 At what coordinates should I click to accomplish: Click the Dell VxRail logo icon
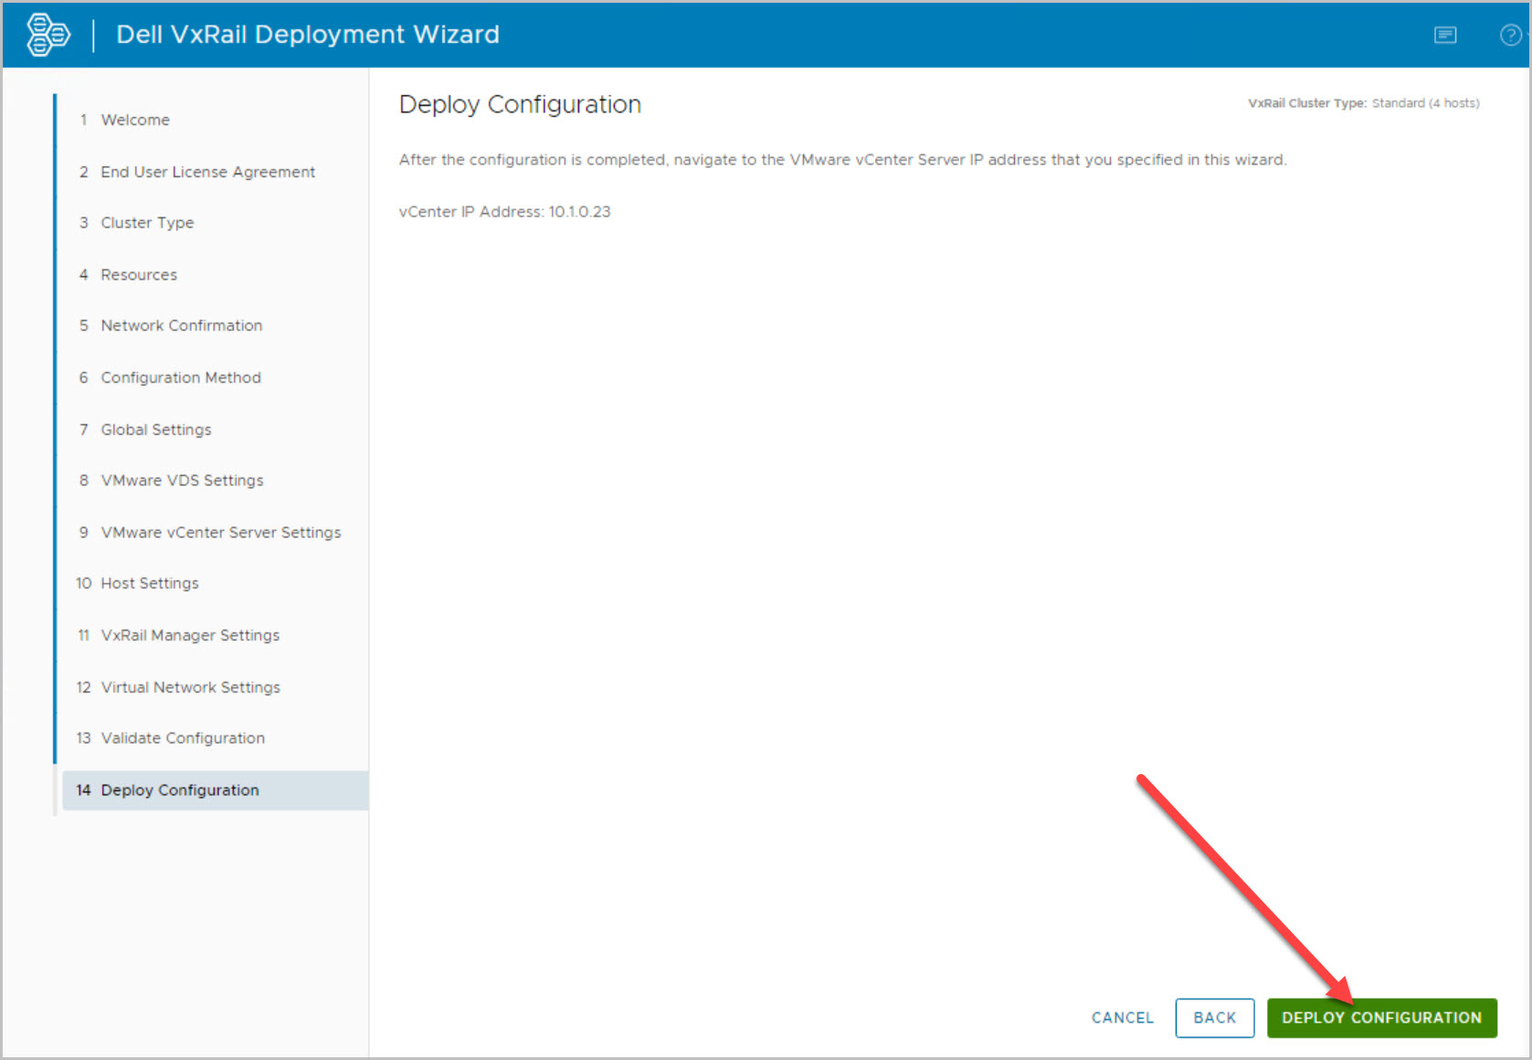(48, 35)
